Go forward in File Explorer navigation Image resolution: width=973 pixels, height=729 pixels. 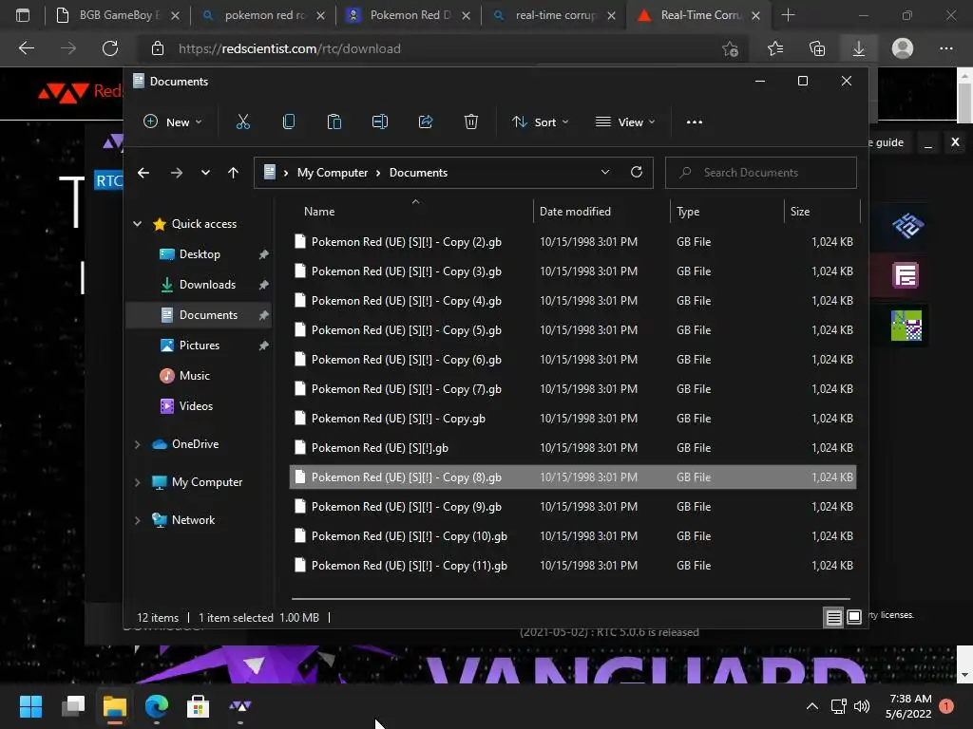[x=177, y=173]
